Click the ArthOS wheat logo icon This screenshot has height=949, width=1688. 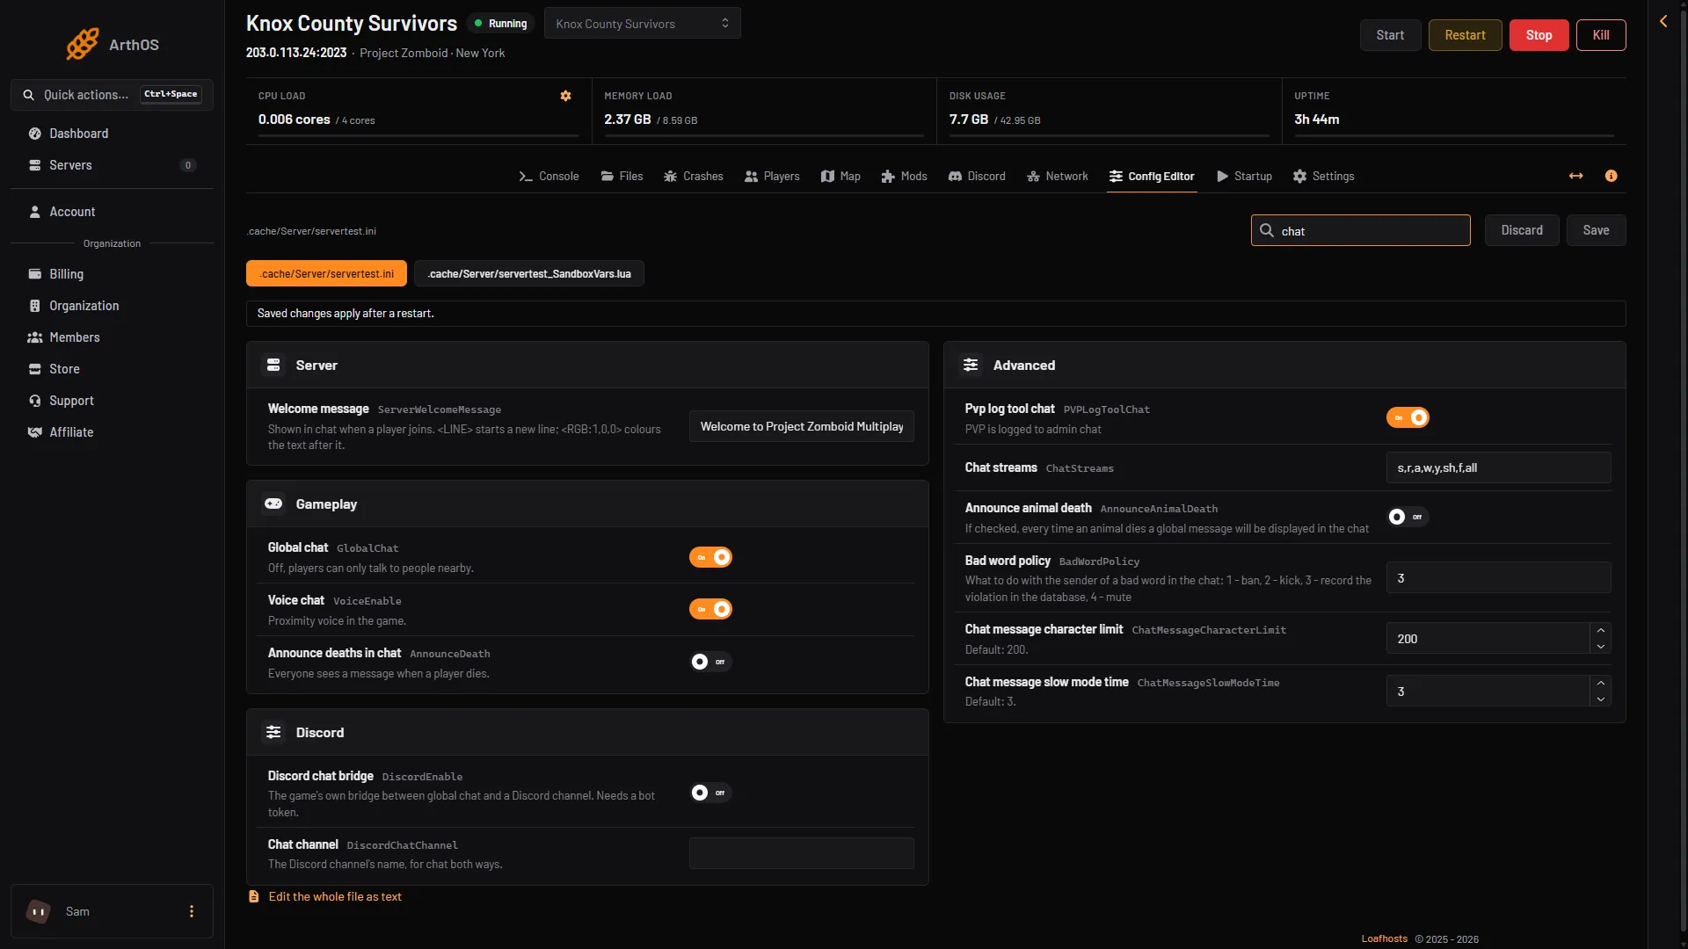click(83, 44)
